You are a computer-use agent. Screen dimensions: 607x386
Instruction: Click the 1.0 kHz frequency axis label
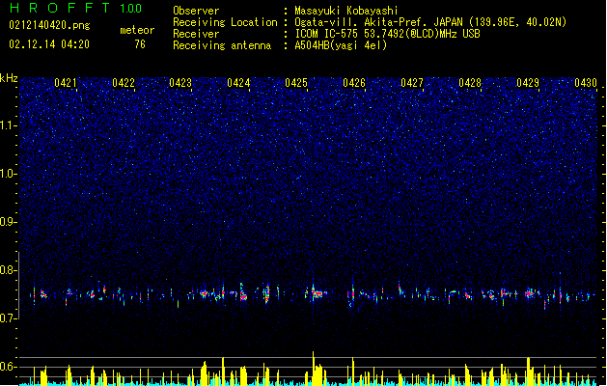click(8, 174)
